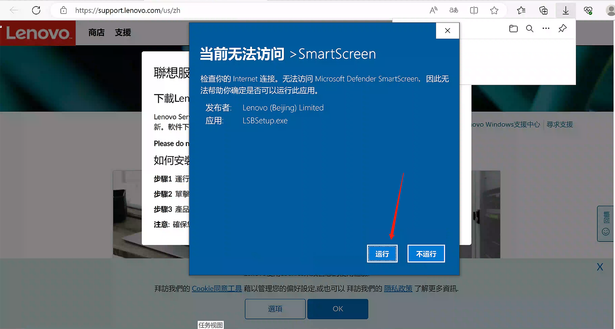Image resolution: width=615 pixels, height=329 pixels.
Task: Open the 隱私政策 link
Action: point(398,288)
